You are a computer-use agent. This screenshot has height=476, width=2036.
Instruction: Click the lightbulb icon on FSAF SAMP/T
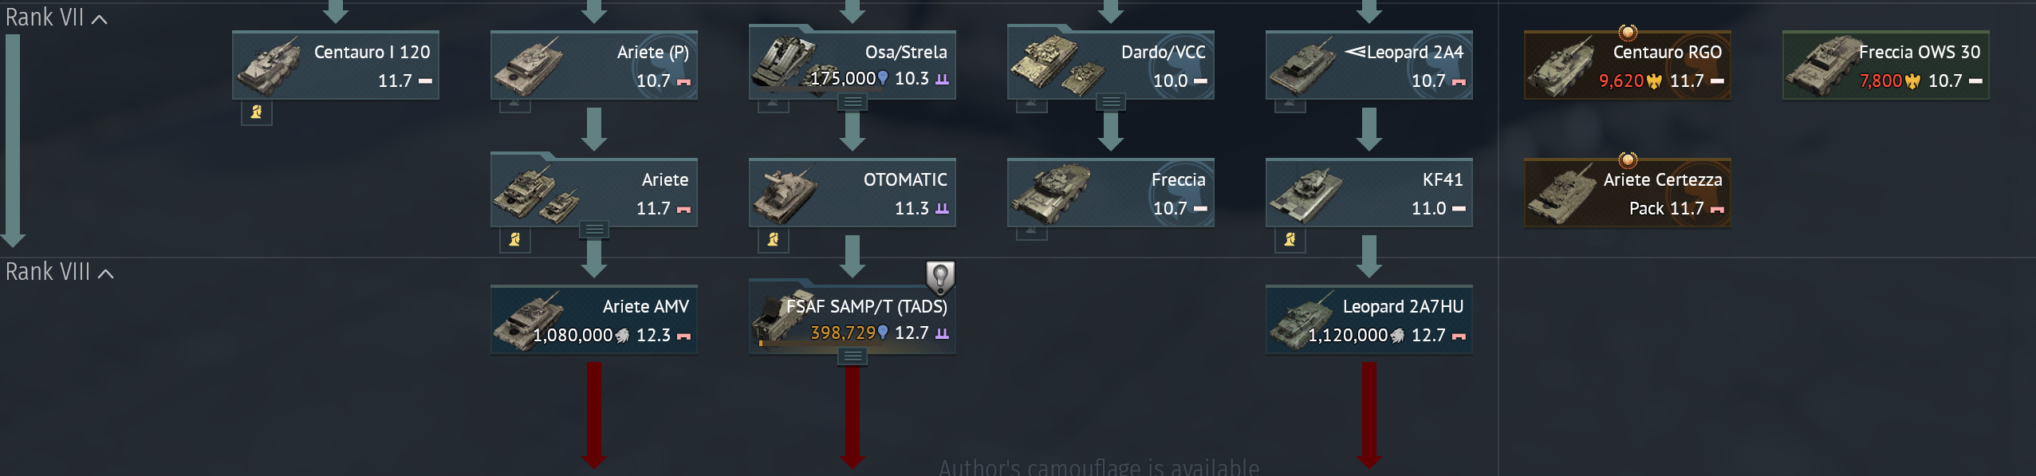tap(940, 277)
